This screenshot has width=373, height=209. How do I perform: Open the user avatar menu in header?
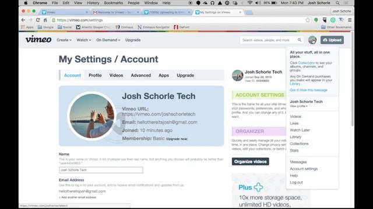[x=312, y=40]
